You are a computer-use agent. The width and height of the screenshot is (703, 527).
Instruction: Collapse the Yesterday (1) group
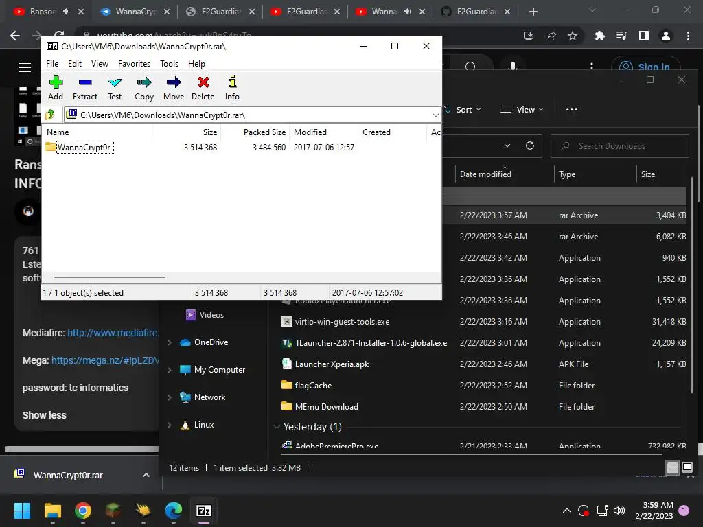pos(277,427)
